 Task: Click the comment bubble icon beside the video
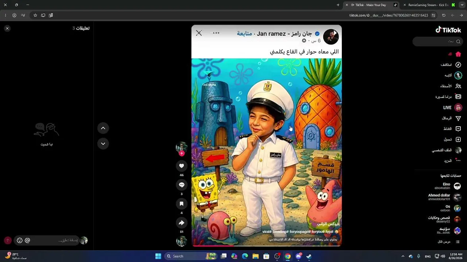(x=182, y=185)
